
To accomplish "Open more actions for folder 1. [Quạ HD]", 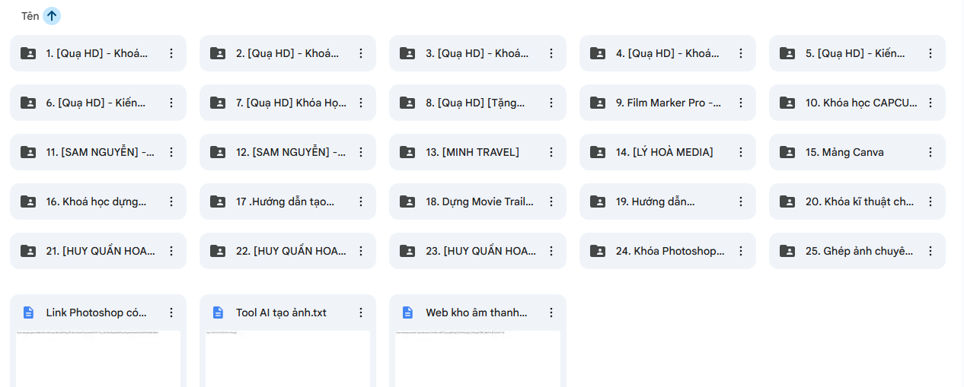I will pos(171,53).
